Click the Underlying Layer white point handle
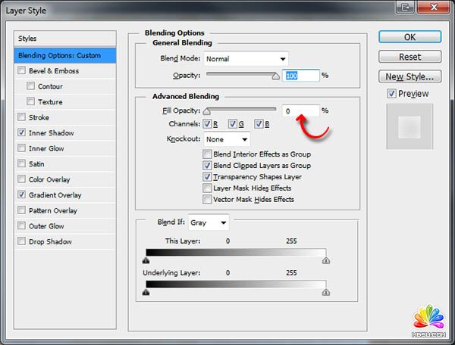Screen dimensions: 455x345 click(326, 291)
